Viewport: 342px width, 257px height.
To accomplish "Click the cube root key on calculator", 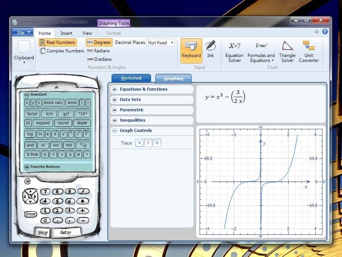I will 87,134.
